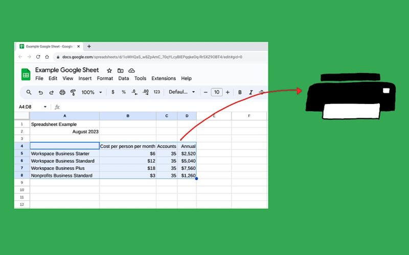Open the zoom 100% dropdown
This screenshot has height=255, width=409.
(92, 92)
